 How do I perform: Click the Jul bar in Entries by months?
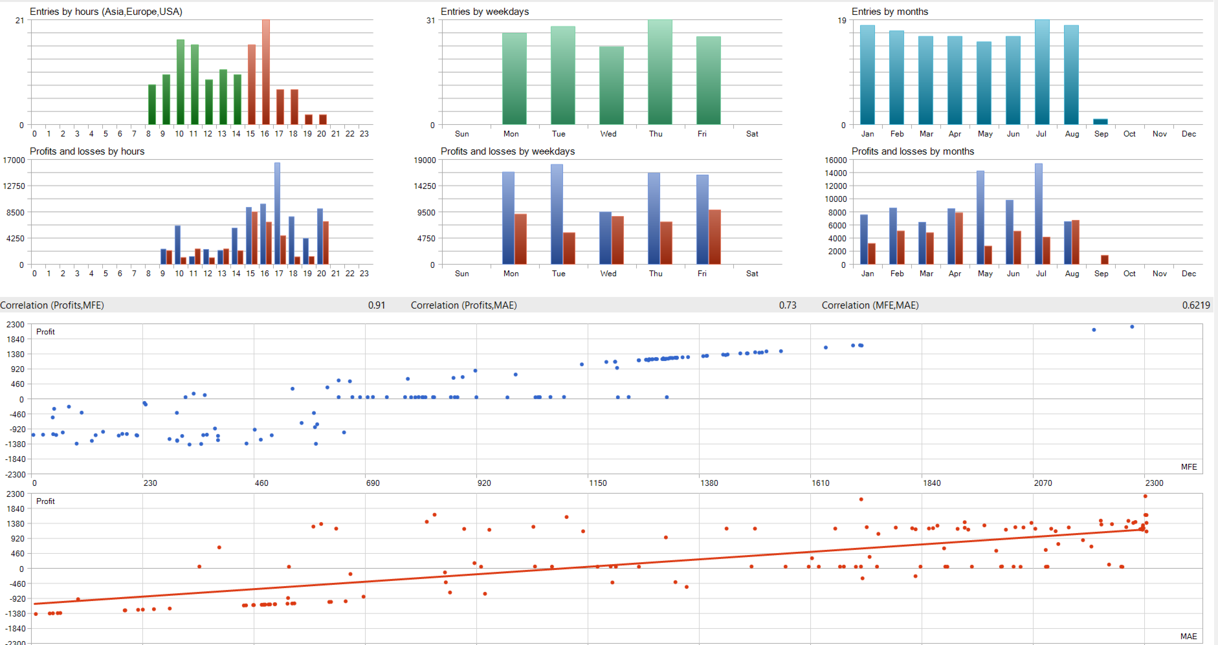pos(1042,72)
